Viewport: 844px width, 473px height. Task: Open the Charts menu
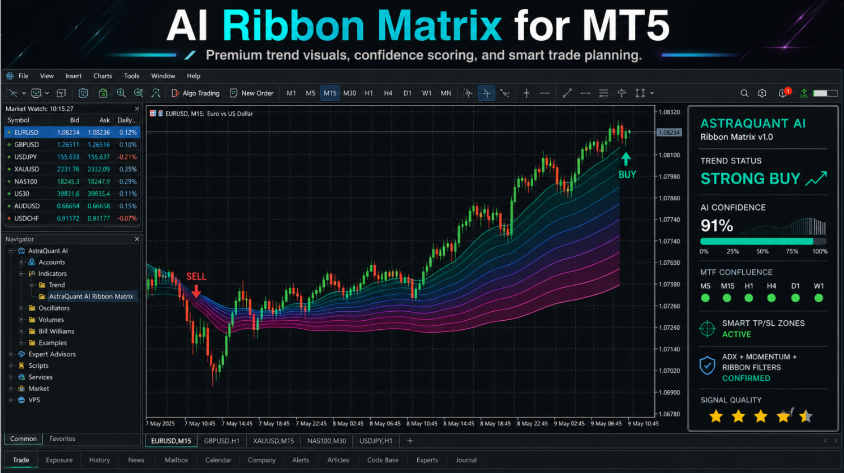[102, 76]
